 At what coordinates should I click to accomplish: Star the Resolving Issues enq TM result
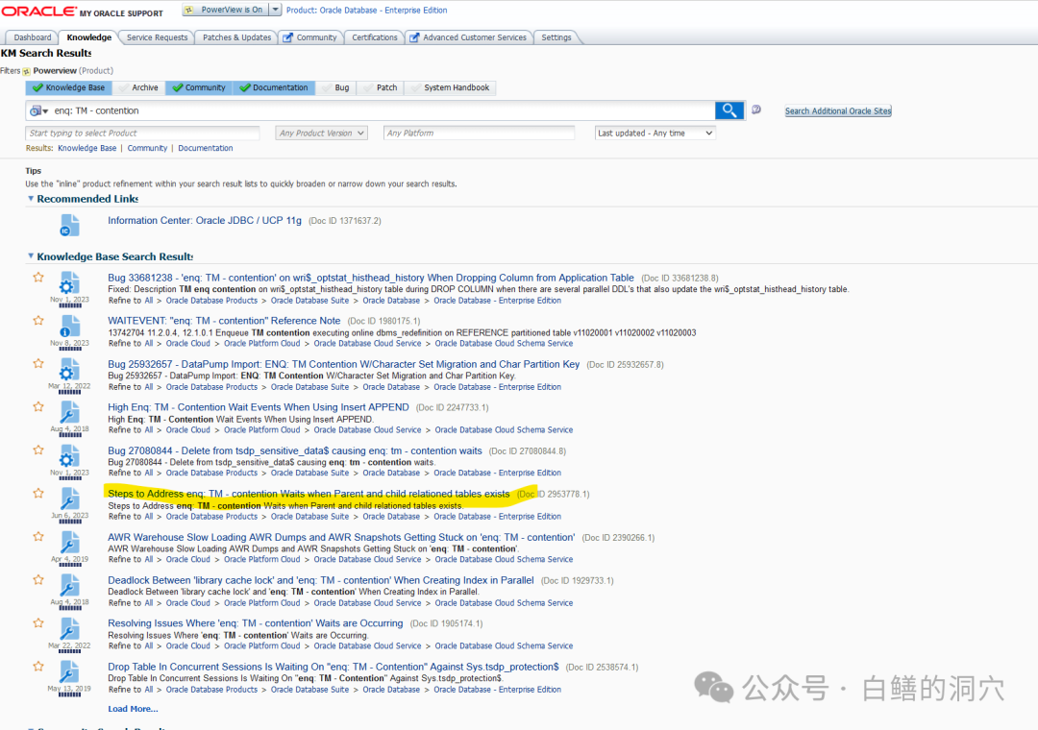click(x=38, y=622)
